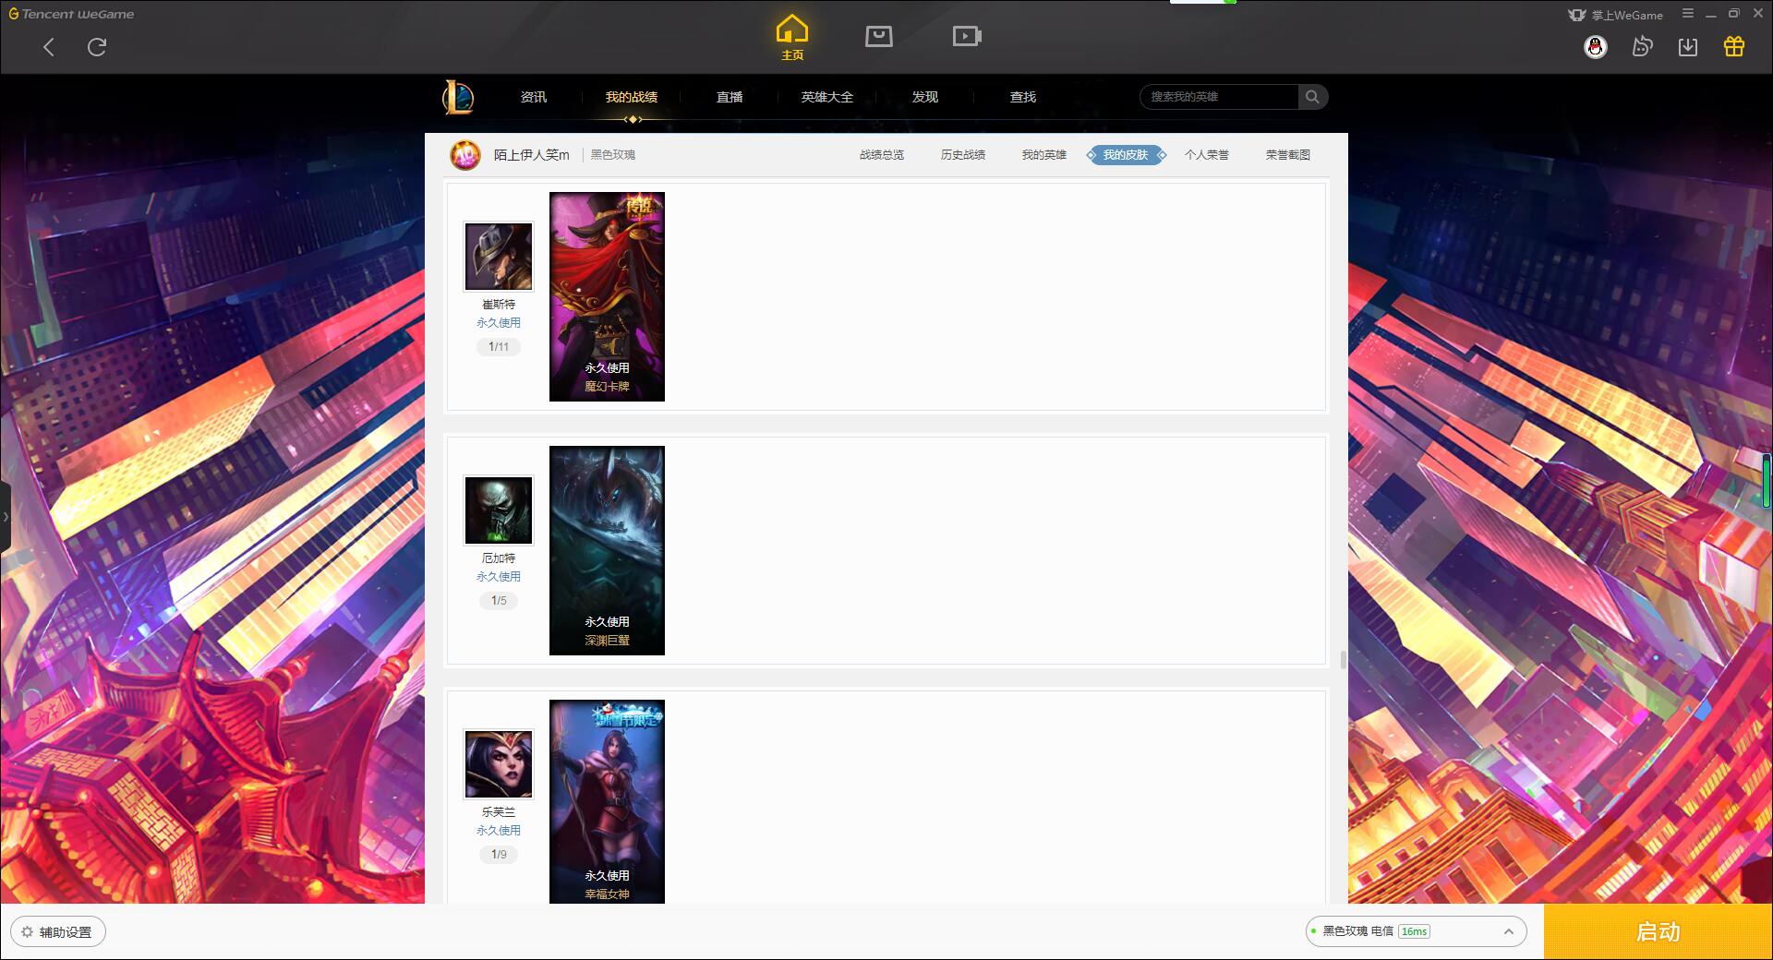Open the video live icon
Viewport: 1773px width, 960px height.
pos(967,36)
